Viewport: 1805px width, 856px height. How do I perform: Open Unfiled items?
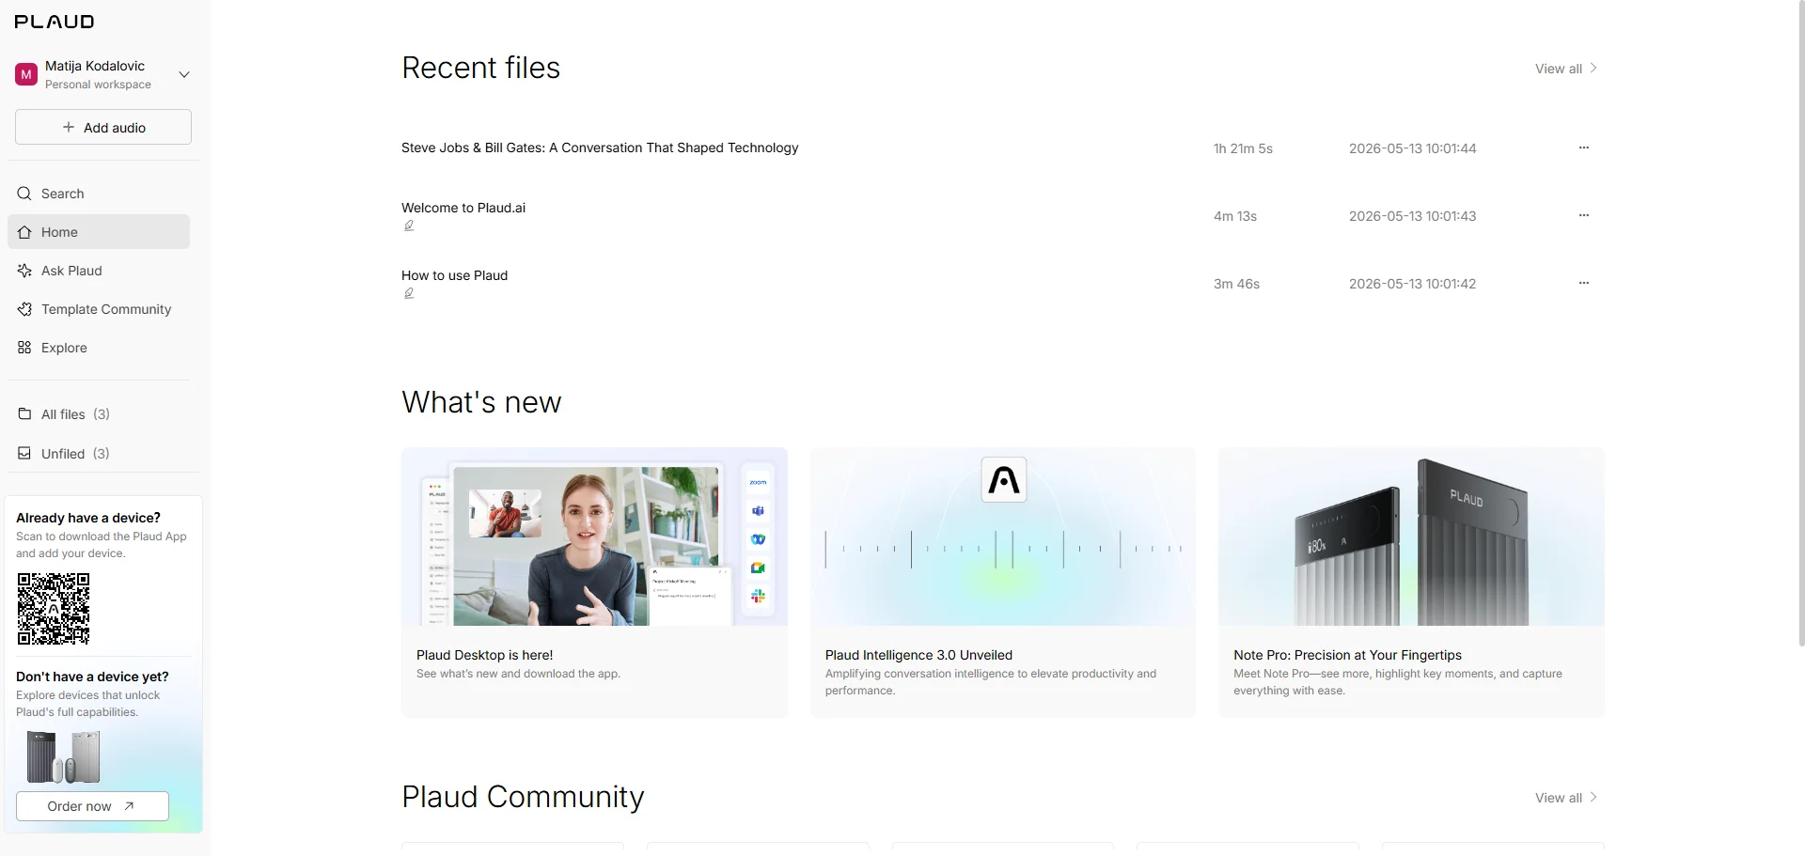99,454
